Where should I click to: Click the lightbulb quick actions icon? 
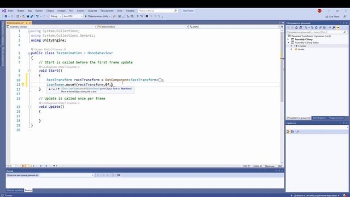coord(23,84)
